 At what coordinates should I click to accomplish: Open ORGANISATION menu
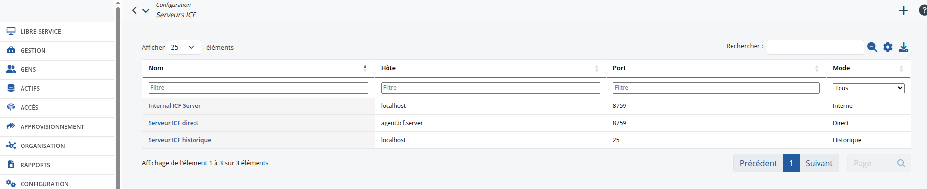[43, 146]
